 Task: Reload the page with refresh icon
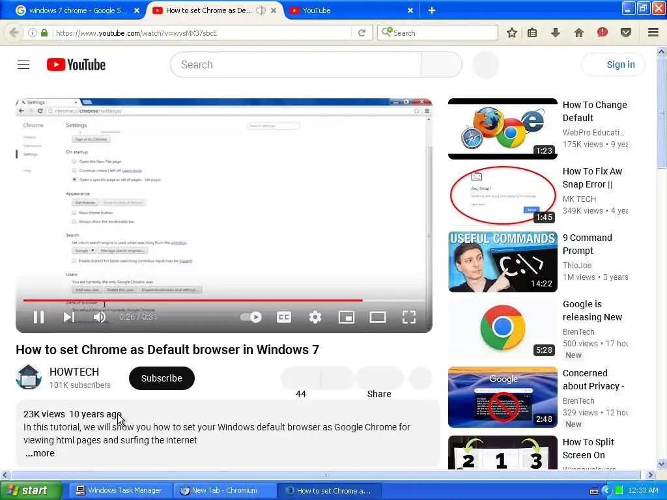click(362, 33)
